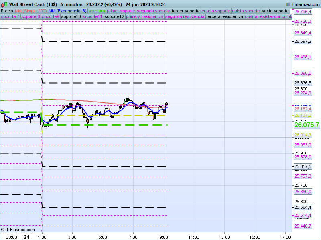Image resolution: width=321 pixels, height=240 pixels.
Task: Click the tercera resistencia label
Action: pos(224,17)
